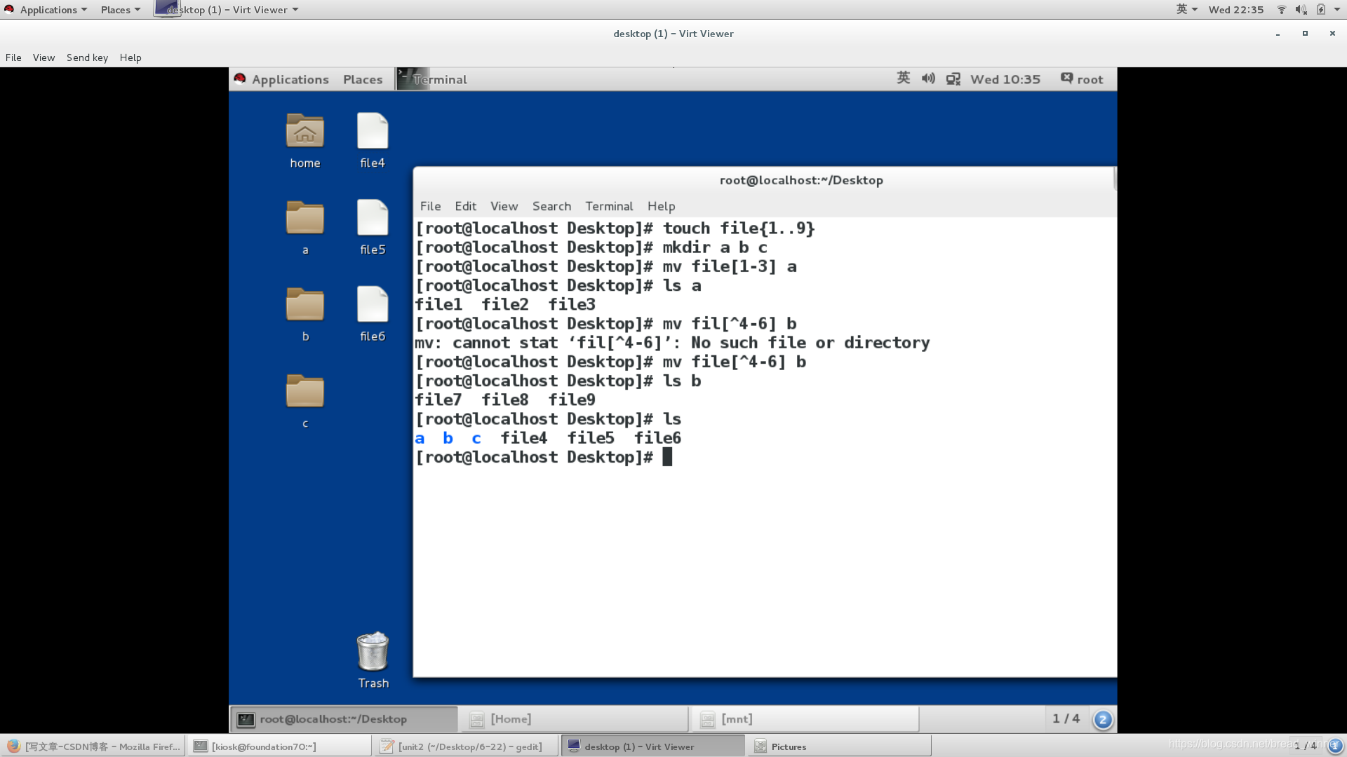Click host Firefox taskbar icon
The image size is (1347, 757).
pos(13,746)
